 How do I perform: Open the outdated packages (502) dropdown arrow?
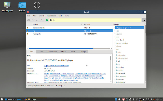pos(64,86)
